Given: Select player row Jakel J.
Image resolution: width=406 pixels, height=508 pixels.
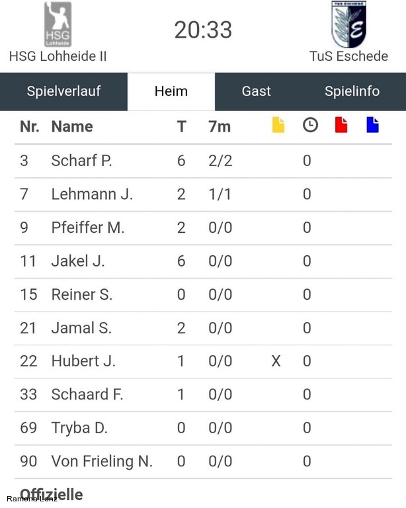Looking at the screenshot, I should 203,261.
